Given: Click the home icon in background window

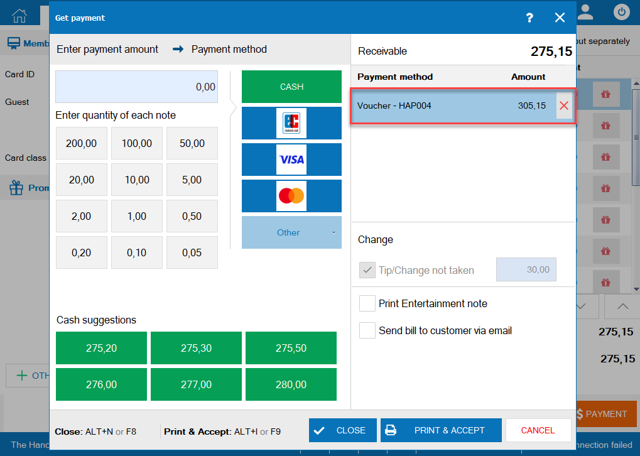Looking at the screenshot, I should click(x=19, y=16).
